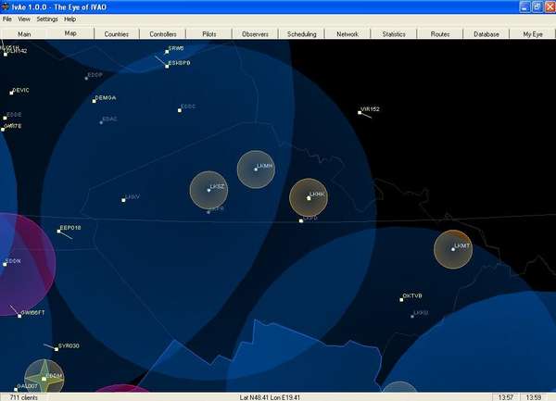
Task: Select the SYR030 aircraft marker
Action: [x=57, y=349]
